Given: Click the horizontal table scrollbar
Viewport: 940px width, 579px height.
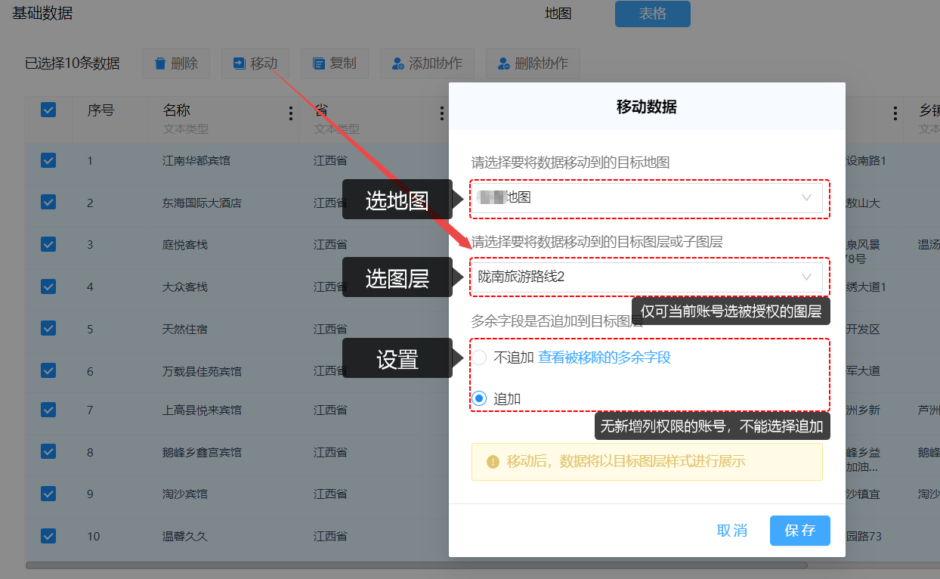Looking at the screenshot, I should (x=416, y=565).
